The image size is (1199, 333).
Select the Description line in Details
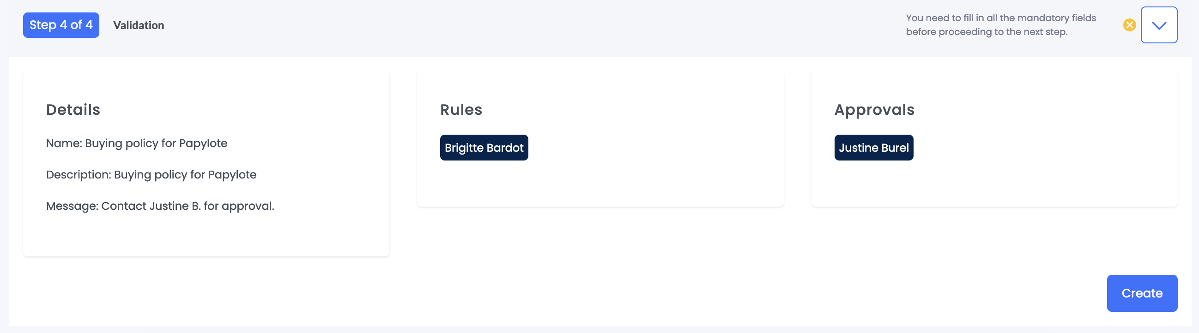click(x=151, y=174)
